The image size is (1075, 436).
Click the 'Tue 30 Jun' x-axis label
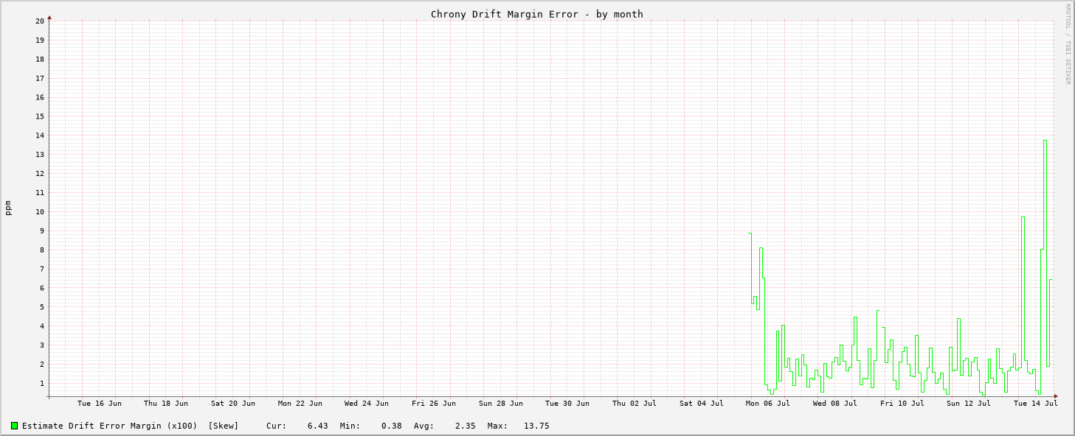567,403
